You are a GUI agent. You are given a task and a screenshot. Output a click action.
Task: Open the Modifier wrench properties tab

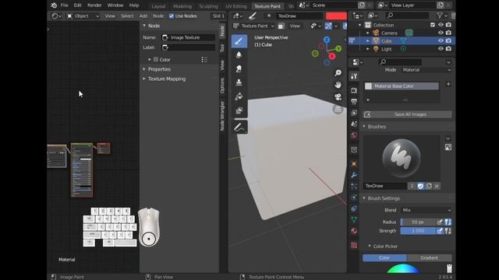(354, 175)
